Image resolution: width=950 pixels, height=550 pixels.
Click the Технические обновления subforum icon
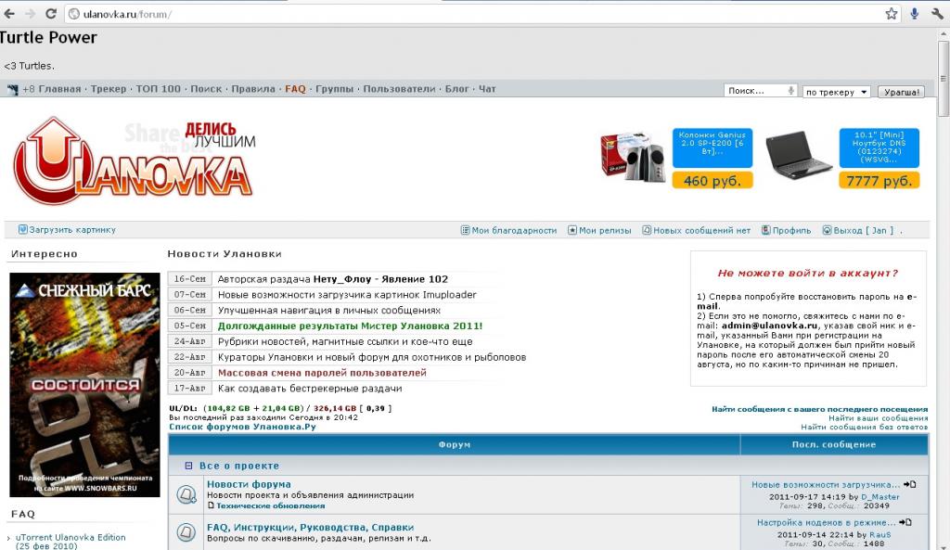click(211, 505)
